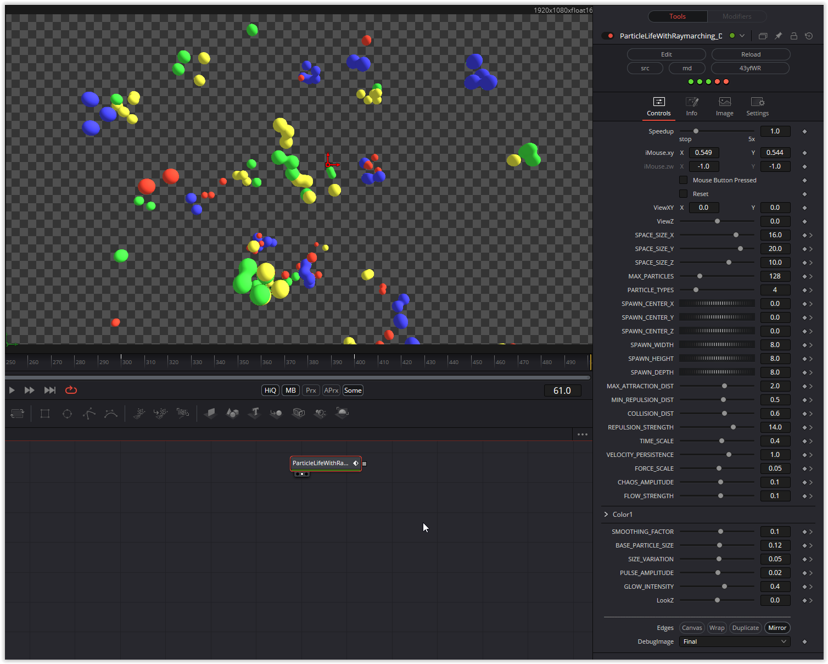828x664 pixels.
Task: Expand TIME_SCALE keyframe arrow
Action: coord(811,441)
